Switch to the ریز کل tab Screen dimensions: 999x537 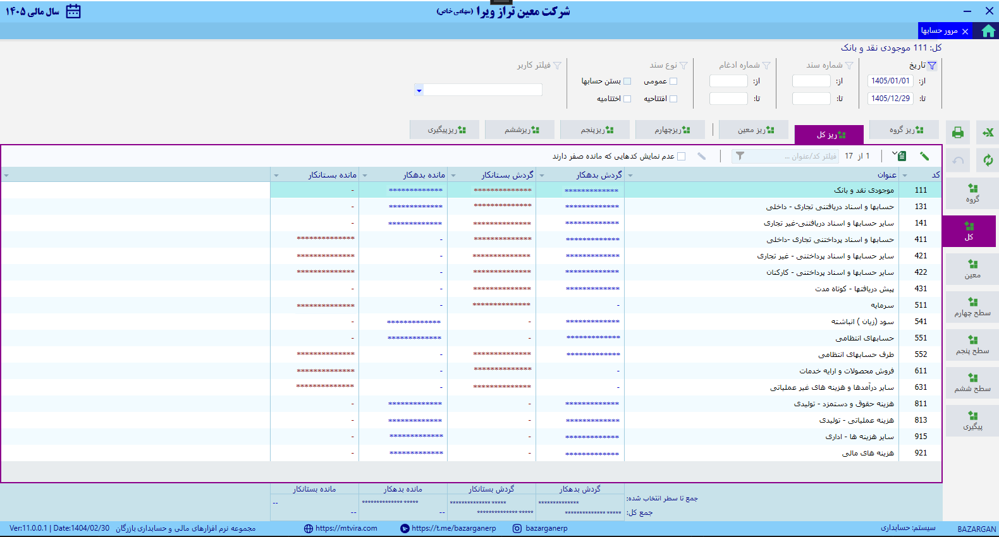(x=829, y=135)
